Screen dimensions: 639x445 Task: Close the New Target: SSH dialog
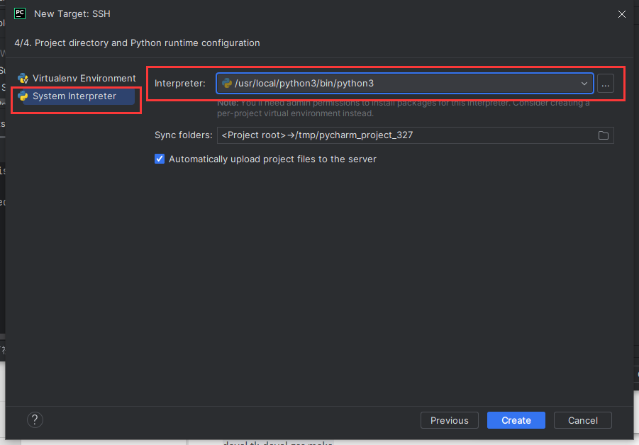tap(622, 14)
